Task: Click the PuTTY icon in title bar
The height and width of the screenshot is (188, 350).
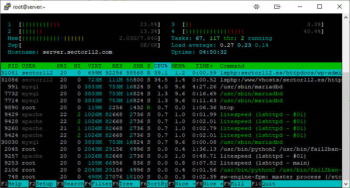Action: click(7, 6)
